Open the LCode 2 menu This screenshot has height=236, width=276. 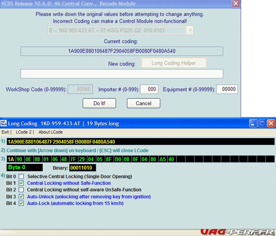(x=24, y=132)
